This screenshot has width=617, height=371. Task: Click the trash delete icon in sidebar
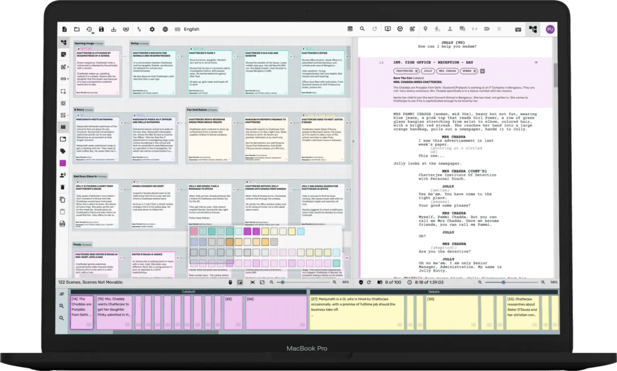[63, 187]
